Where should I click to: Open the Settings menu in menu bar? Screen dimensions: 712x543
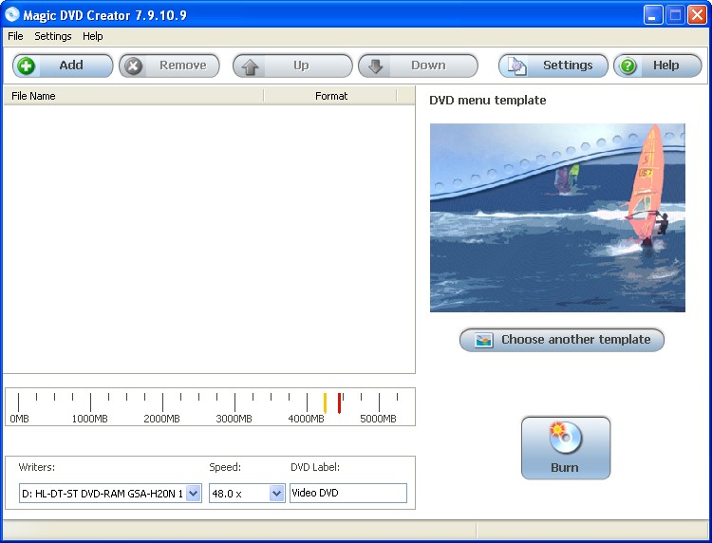point(53,36)
